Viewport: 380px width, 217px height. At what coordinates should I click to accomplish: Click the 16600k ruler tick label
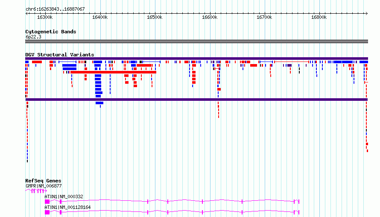click(210, 17)
